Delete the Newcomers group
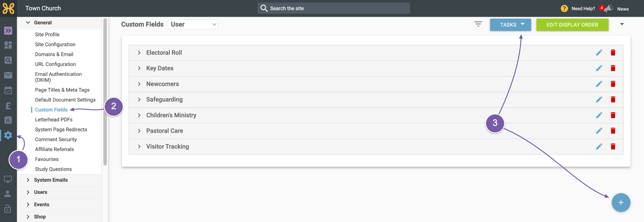 [613, 84]
